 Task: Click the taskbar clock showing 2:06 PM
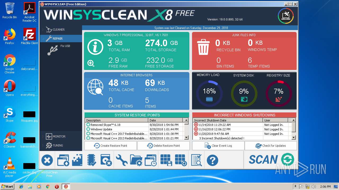[325, 187]
